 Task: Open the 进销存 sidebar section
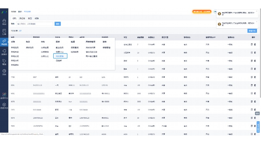tap(4, 52)
